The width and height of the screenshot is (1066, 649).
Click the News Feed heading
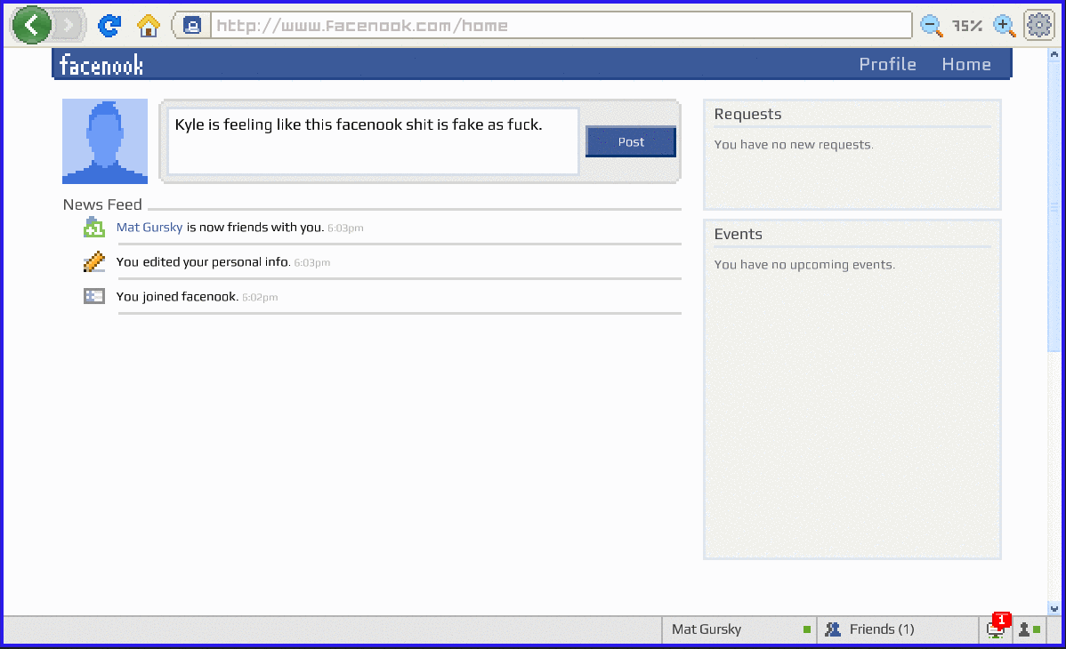coord(102,204)
